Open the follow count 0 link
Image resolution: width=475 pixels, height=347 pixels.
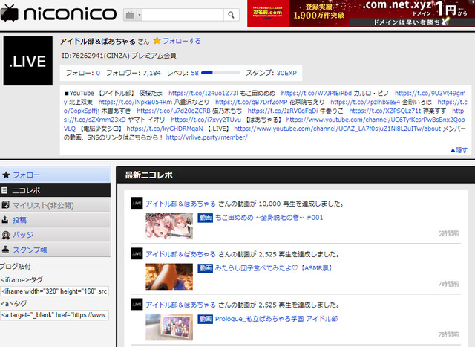click(x=98, y=73)
